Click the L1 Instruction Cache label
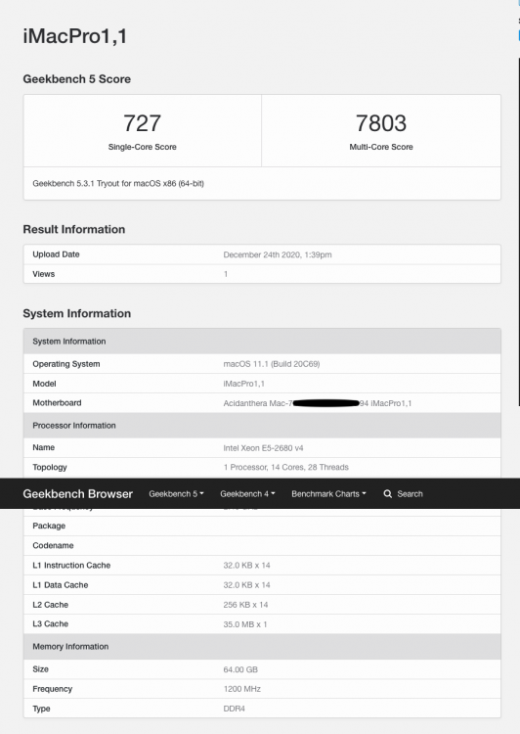The image size is (520, 734). point(71,565)
